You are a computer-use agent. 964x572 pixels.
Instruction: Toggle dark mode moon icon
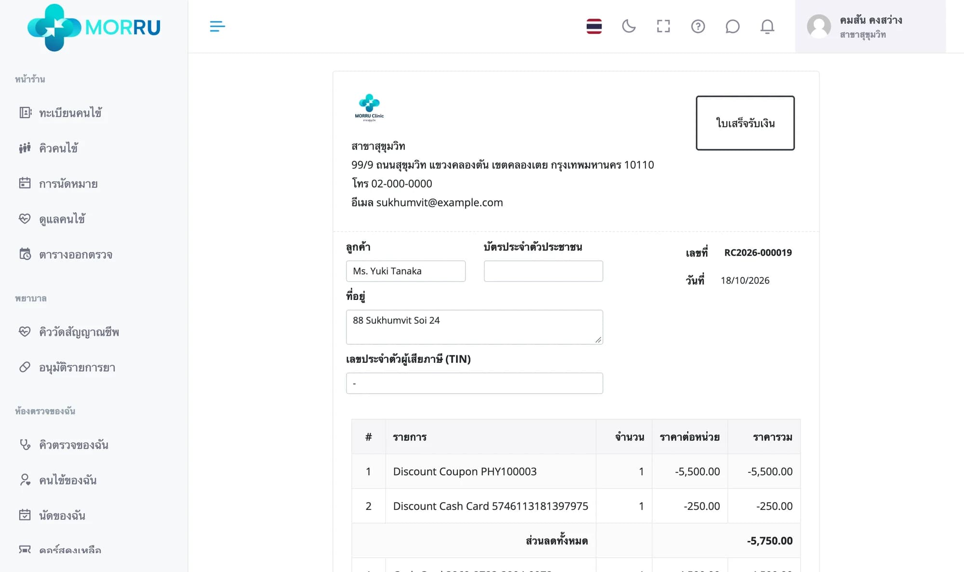pos(629,26)
